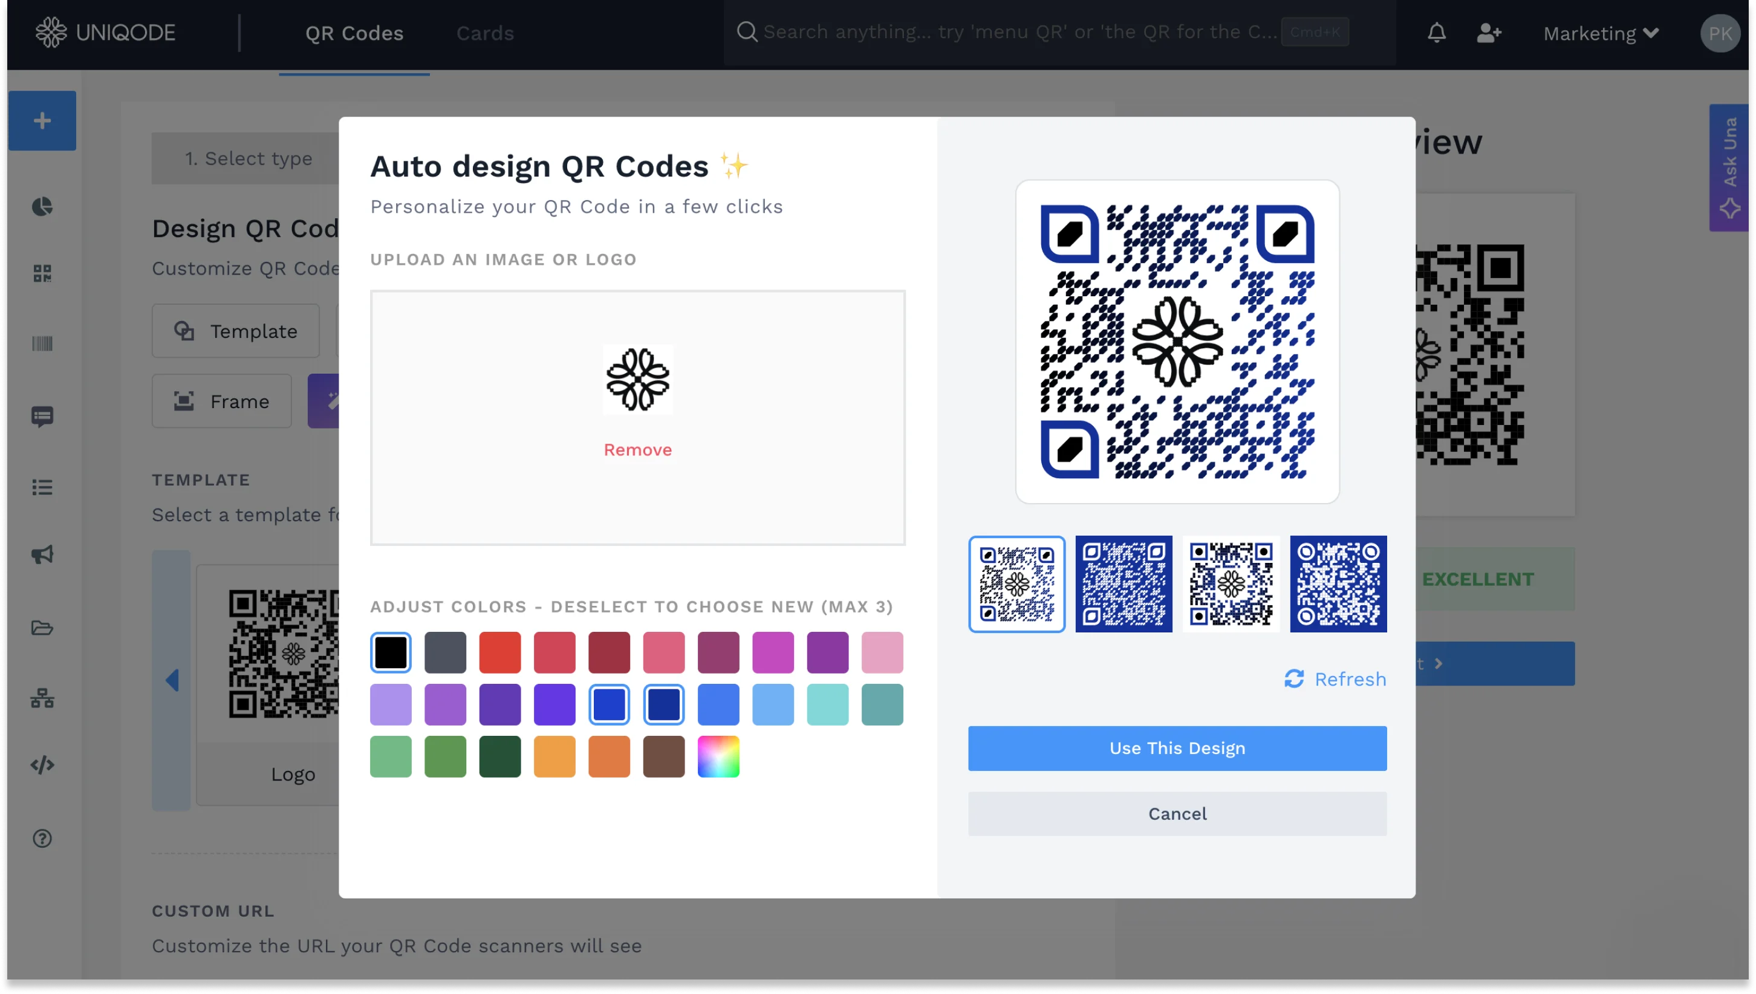Open the folder sidebar icon
The width and height of the screenshot is (1756, 994).
pos(42,628)
